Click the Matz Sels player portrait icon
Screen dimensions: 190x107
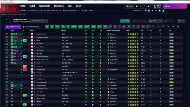(x=32, y=53)
